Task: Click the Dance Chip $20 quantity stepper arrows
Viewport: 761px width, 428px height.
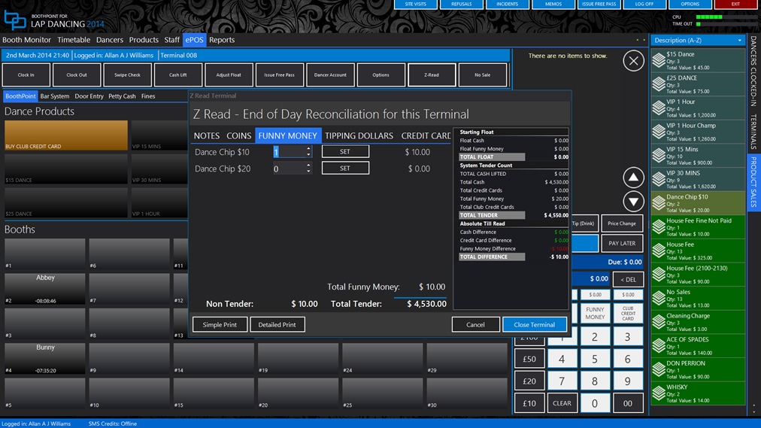Action: pos(308,168)
